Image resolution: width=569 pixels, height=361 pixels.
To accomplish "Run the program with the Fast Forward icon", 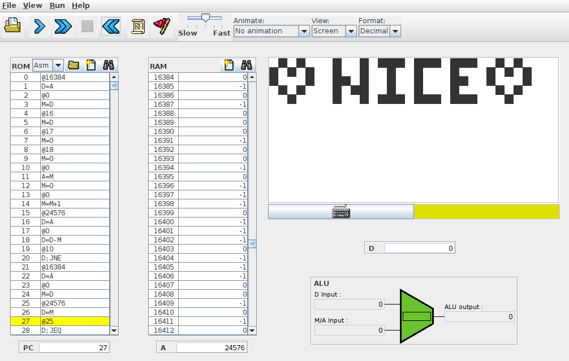I will tap(63, 26).
